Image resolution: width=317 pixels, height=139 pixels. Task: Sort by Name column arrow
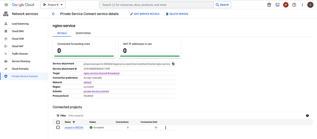point(74,122)
